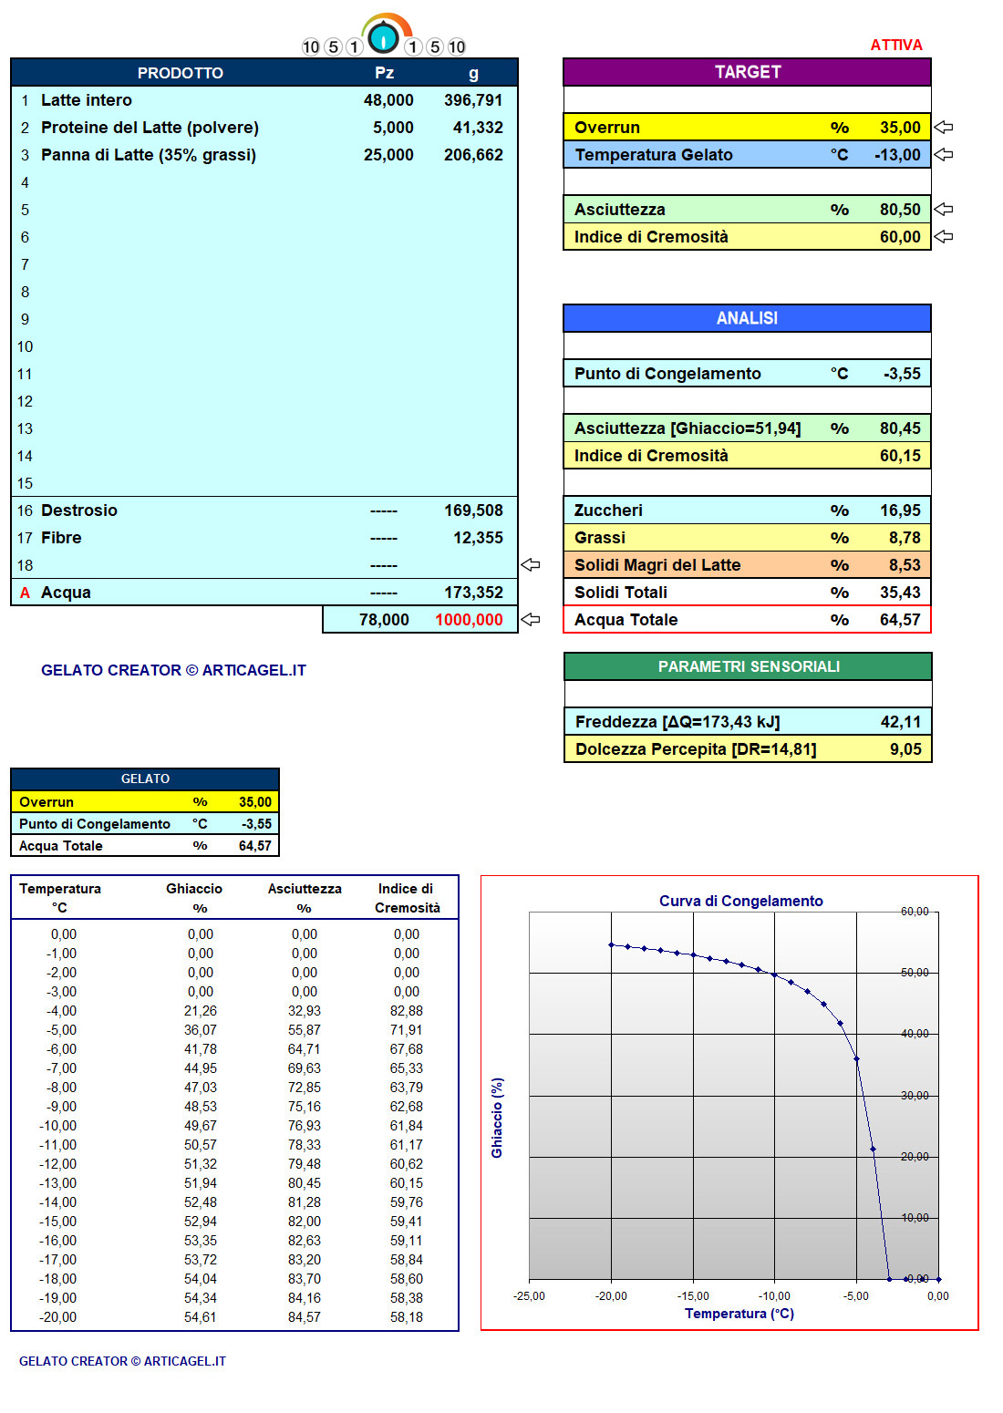Click the Curva di Congelamento chart title
The width and height of the screenshot is (1003, 1413).
click(741, 901)
